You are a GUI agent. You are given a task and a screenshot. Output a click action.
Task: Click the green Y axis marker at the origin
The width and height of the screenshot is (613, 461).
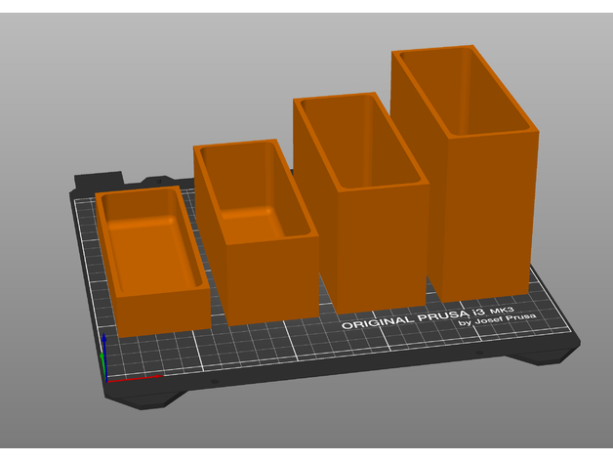105,365
